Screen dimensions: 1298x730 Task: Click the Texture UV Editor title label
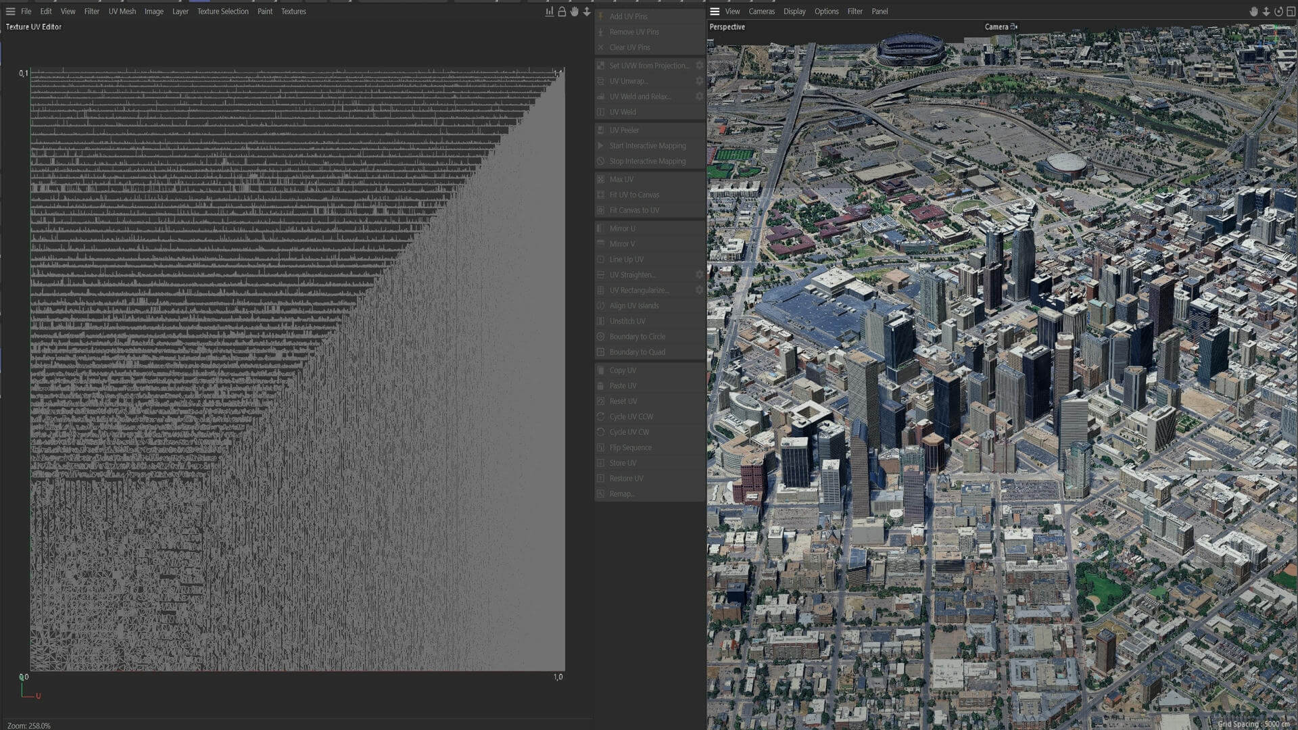coord(34,27)
